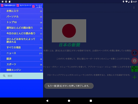Tap the Android home button
The height and width of the screenshot is (104, 138).
69,101
